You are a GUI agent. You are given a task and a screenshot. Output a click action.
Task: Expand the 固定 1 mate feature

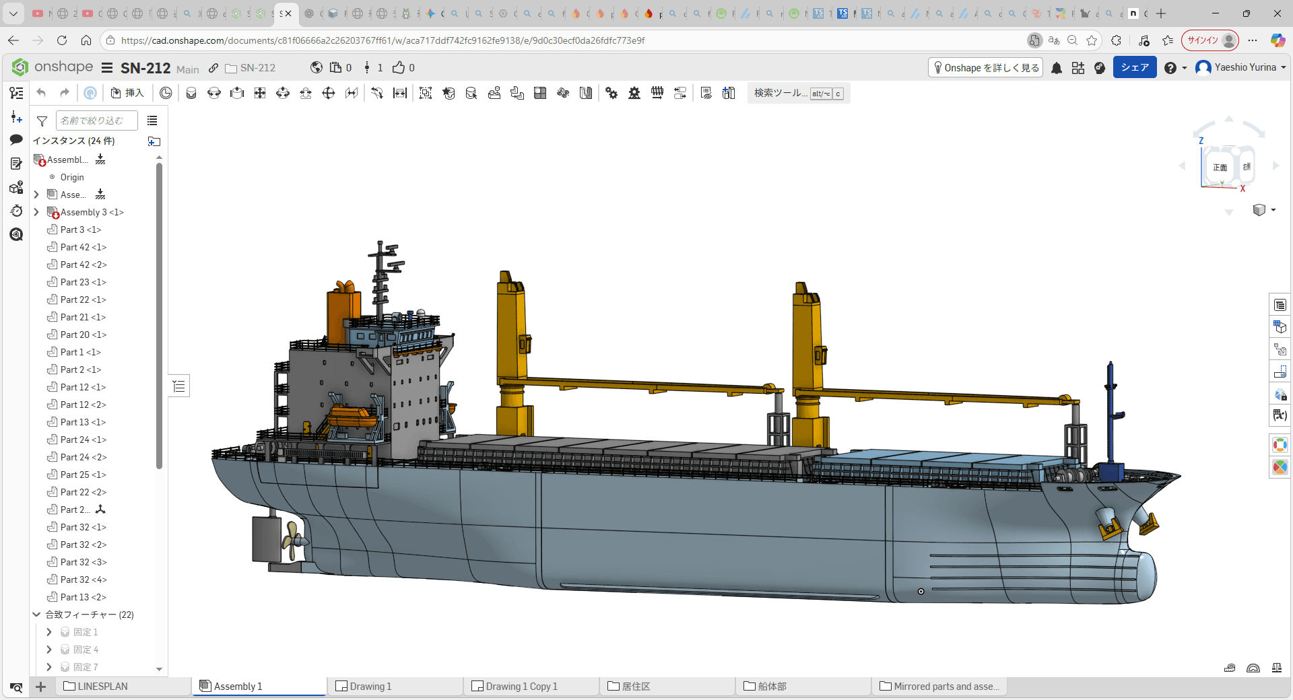pos(48,632)
